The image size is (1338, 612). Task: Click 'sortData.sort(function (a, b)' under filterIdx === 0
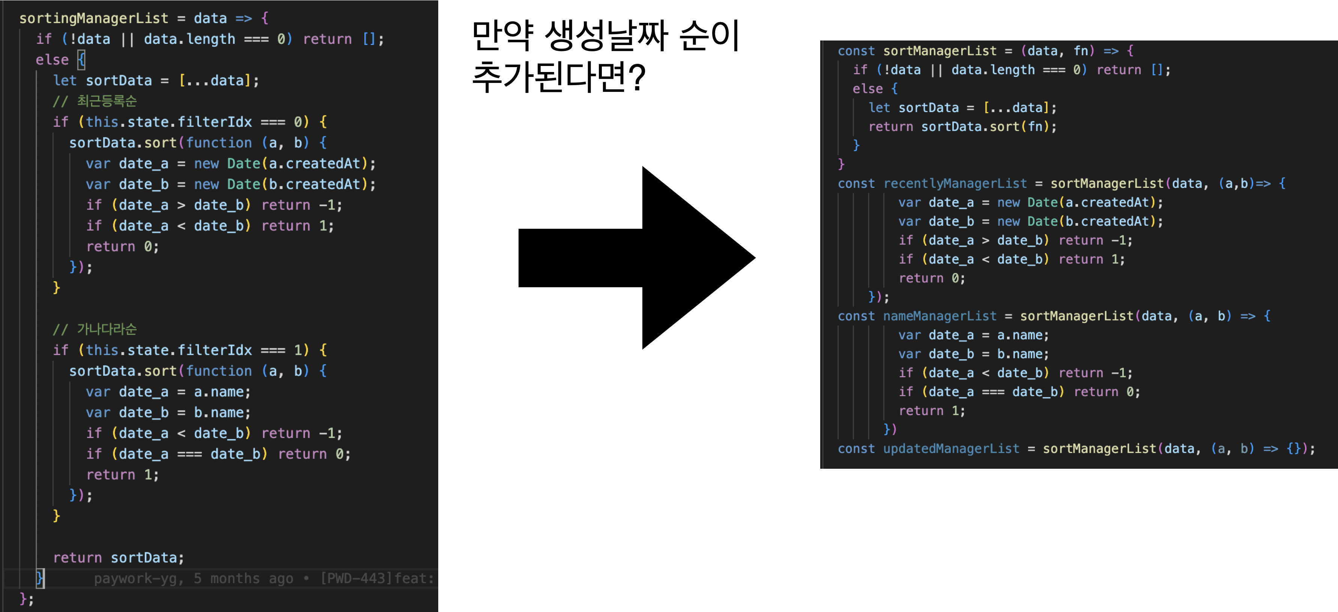198,143
